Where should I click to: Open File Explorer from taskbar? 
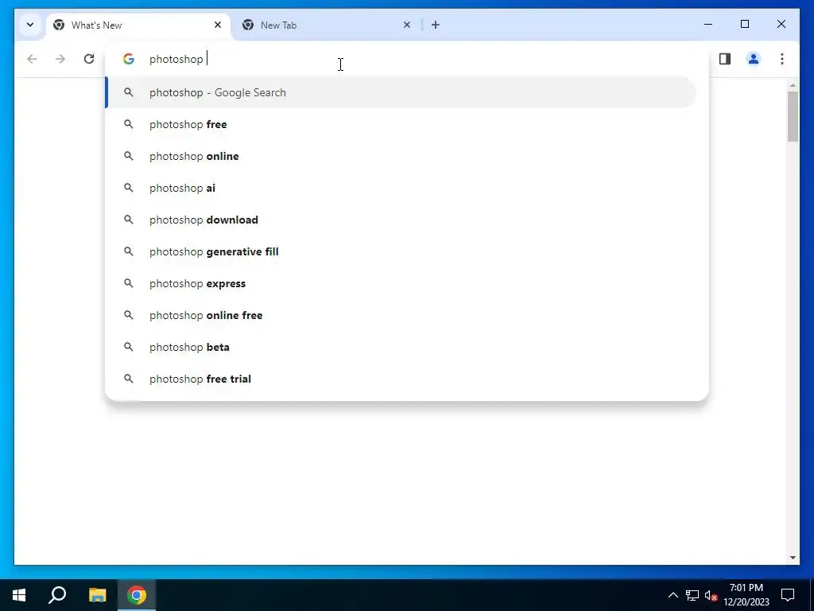[x=97, y=595]
